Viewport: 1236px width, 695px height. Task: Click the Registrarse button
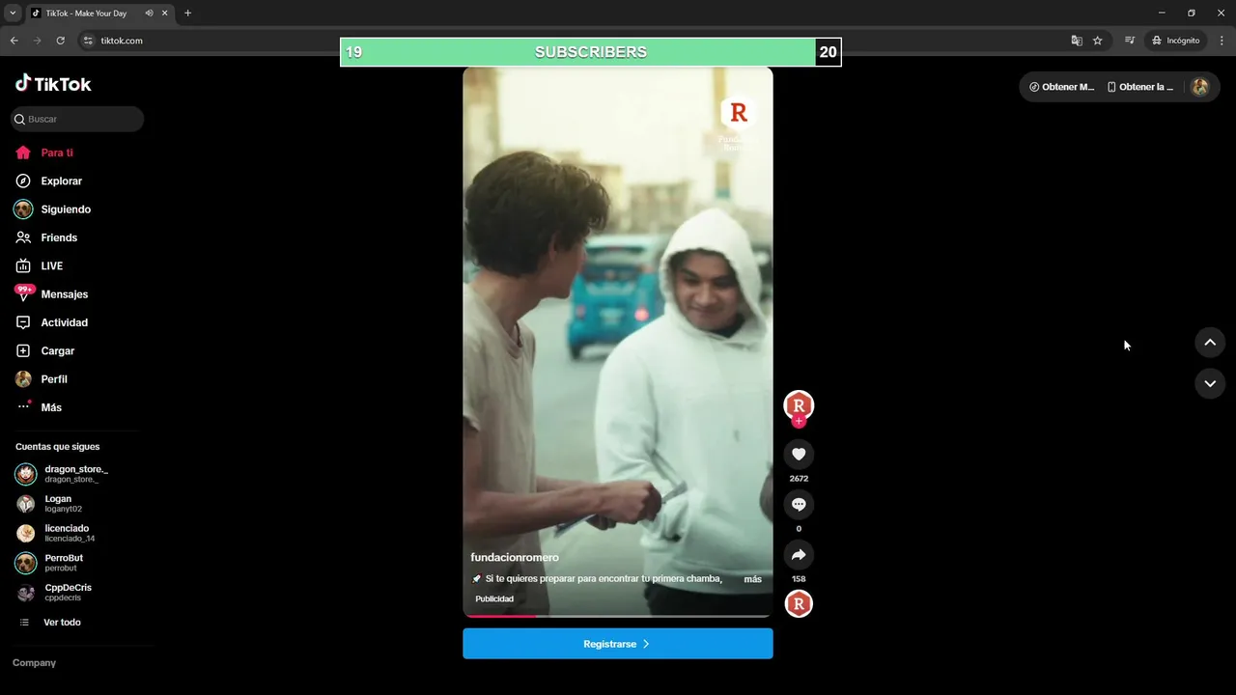click(618, 644)
